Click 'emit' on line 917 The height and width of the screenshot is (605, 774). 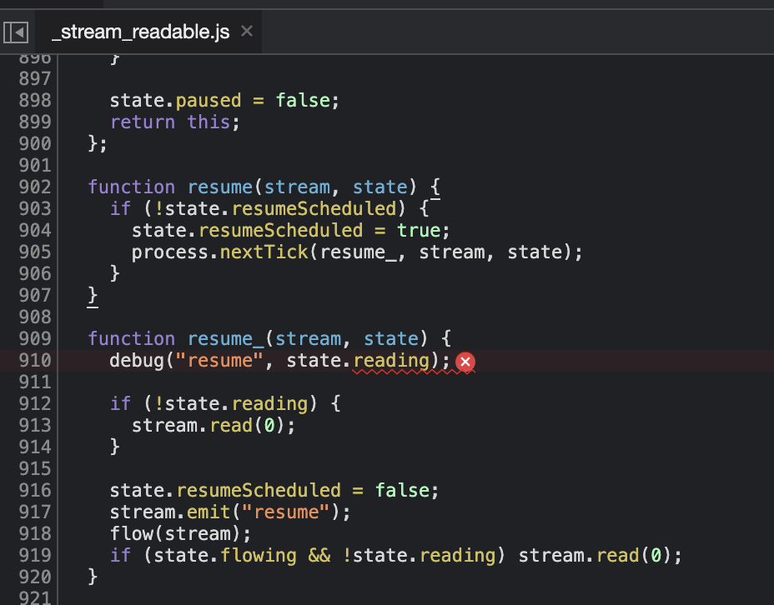[x=209, y=512]
